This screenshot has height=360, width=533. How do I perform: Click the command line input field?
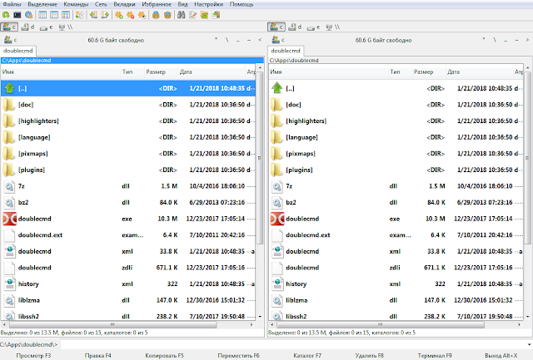(292, 344)
